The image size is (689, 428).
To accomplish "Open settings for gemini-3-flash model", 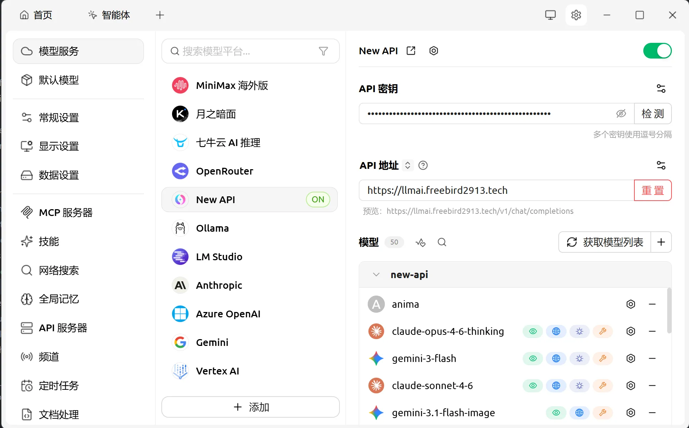I will [x=631, y=358].
